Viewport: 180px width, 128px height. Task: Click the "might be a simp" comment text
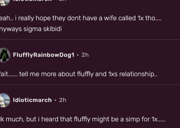83,119
